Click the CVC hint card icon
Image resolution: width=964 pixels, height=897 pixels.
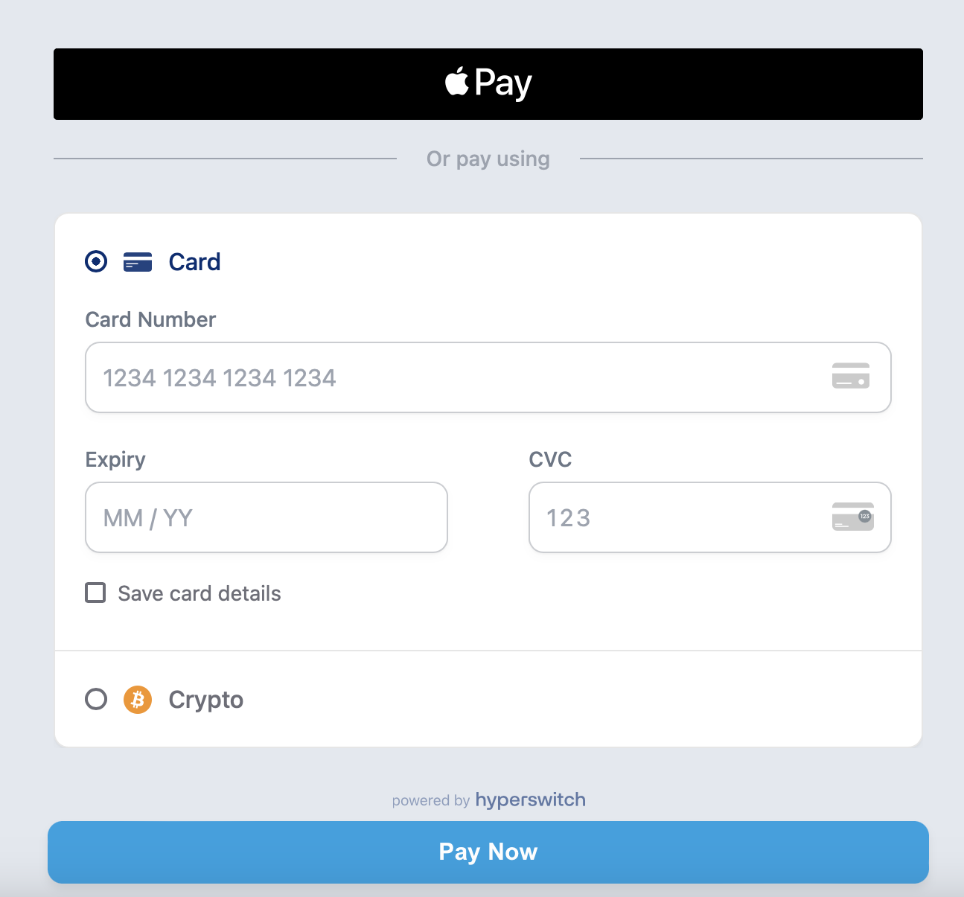click(852, 517)
